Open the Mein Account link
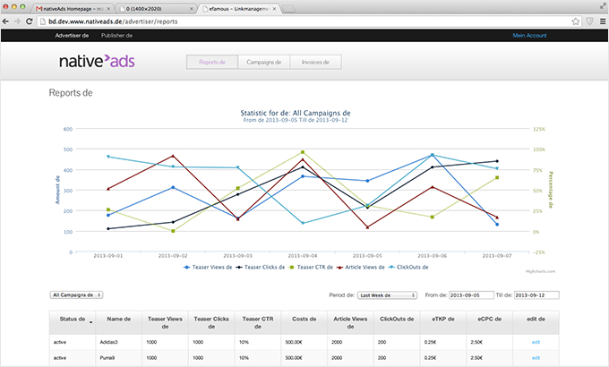The height and width of the screenshot is (367, 609). coord(529,36)
